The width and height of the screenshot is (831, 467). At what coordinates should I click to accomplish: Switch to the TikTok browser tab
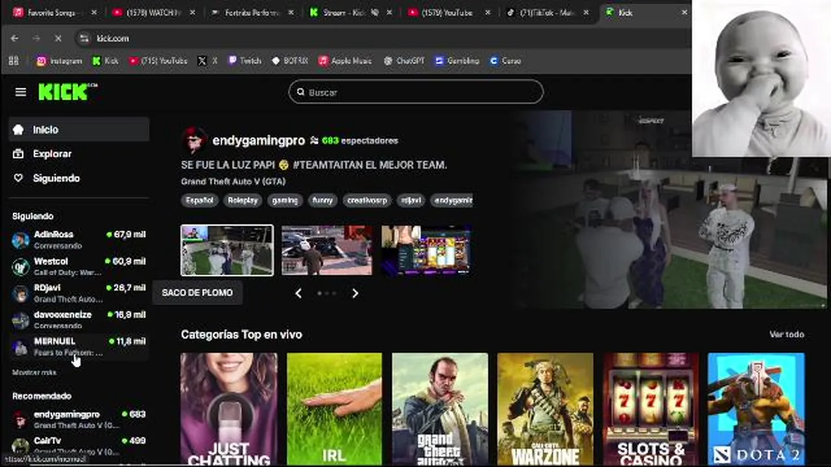(x=548, y=12)
